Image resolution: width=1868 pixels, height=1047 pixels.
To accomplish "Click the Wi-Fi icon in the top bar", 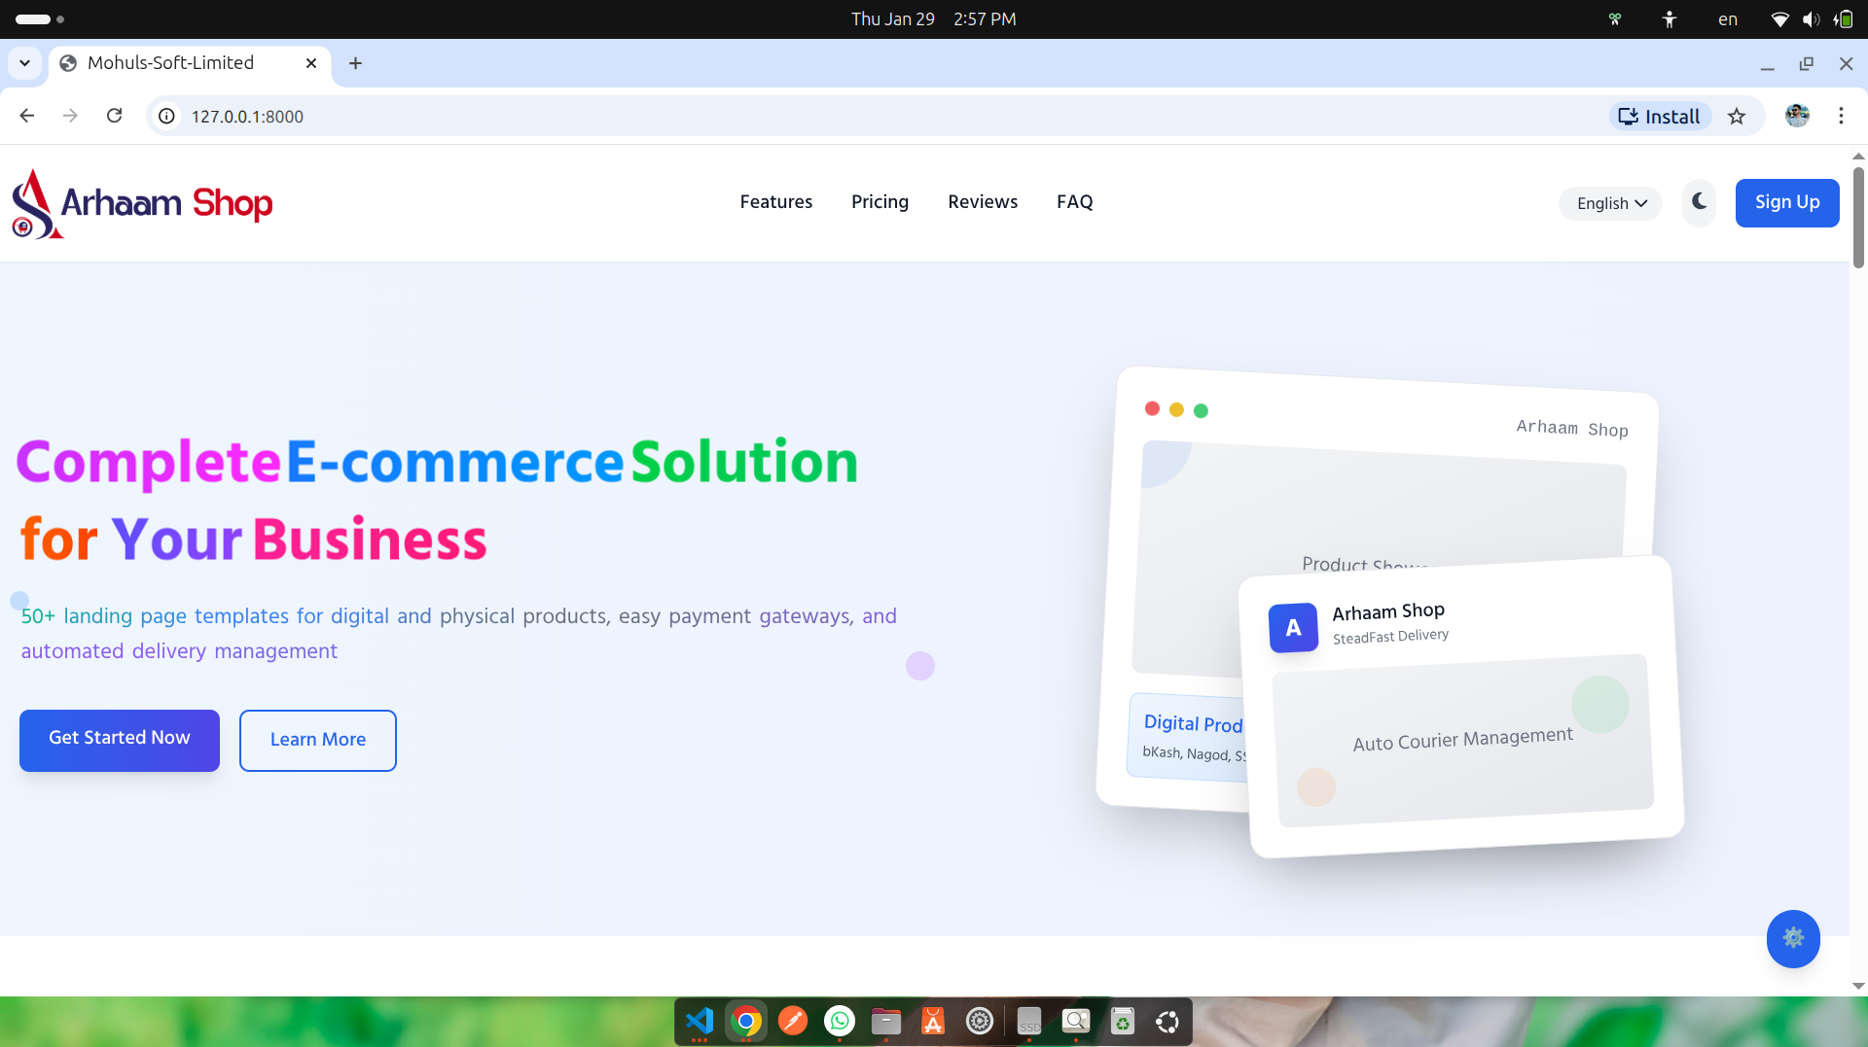I will tap(1779, 19).
